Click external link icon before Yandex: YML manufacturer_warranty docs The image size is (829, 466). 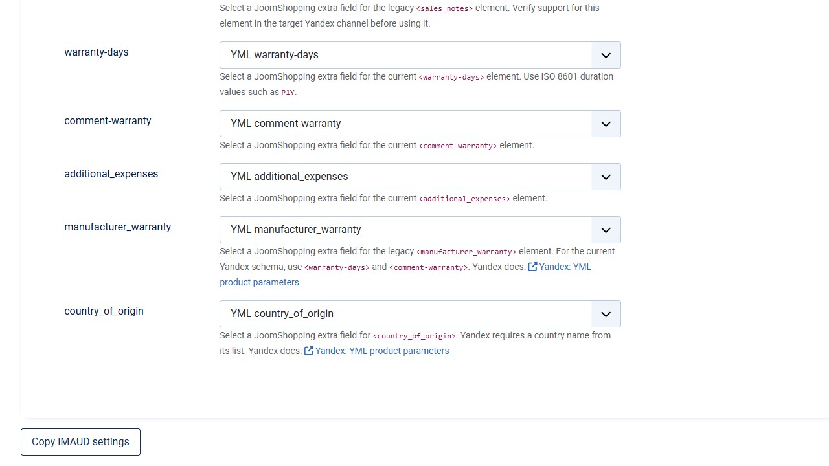pos(532,267)
